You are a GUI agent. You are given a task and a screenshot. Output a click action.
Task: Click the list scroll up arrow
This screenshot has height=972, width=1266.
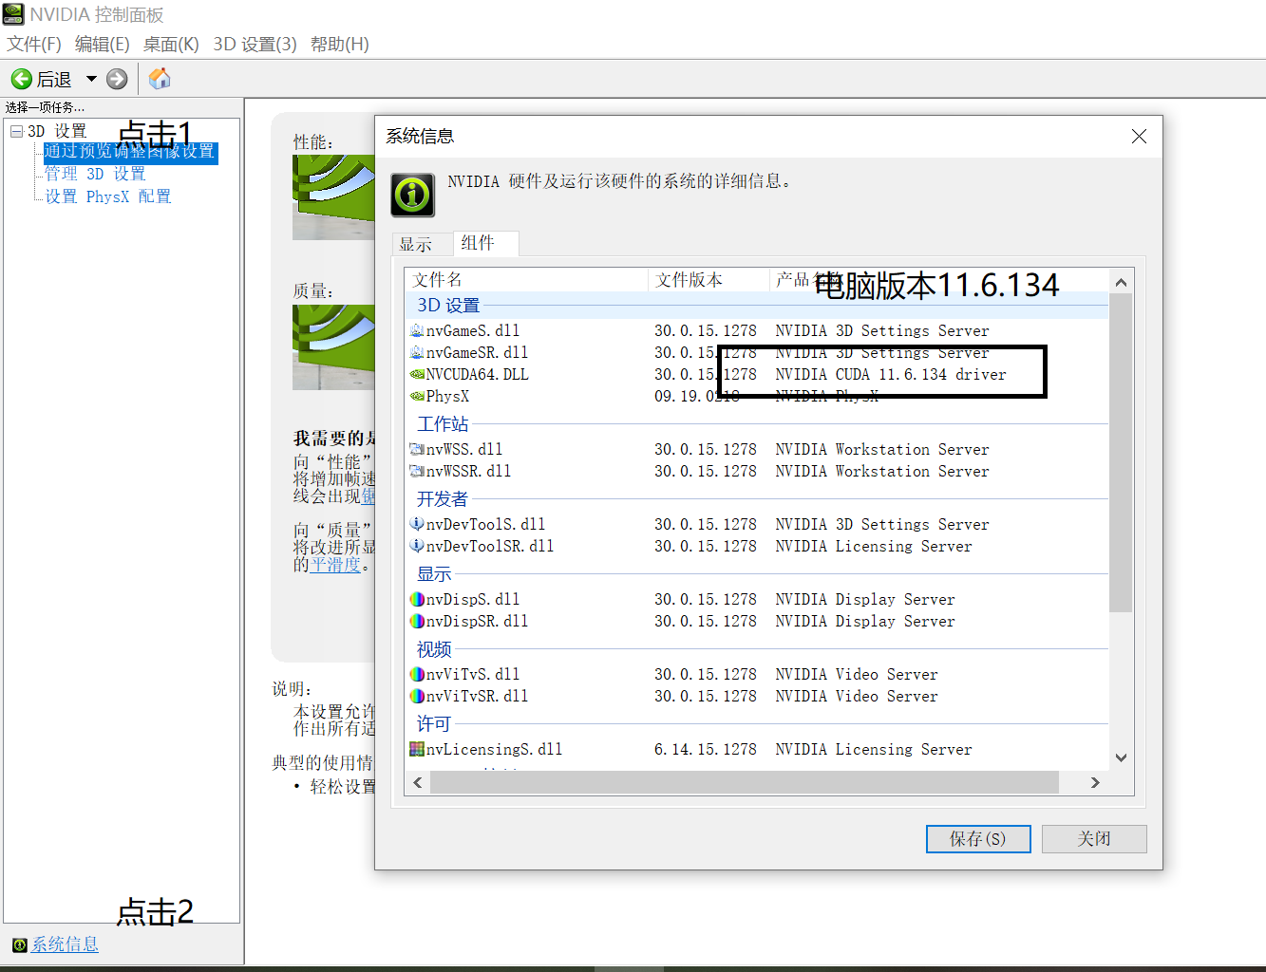pos(1121,282)
